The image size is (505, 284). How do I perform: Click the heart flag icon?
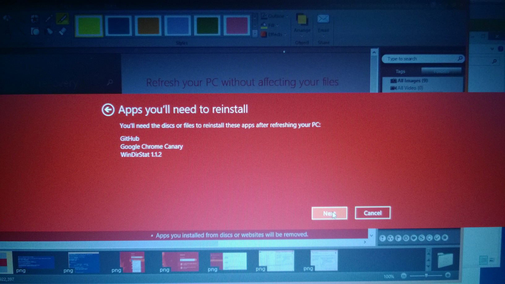point(414,238)
